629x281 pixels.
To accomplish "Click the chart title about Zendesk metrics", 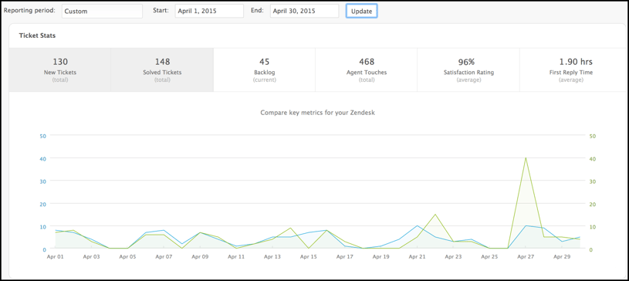I will 318,113.
